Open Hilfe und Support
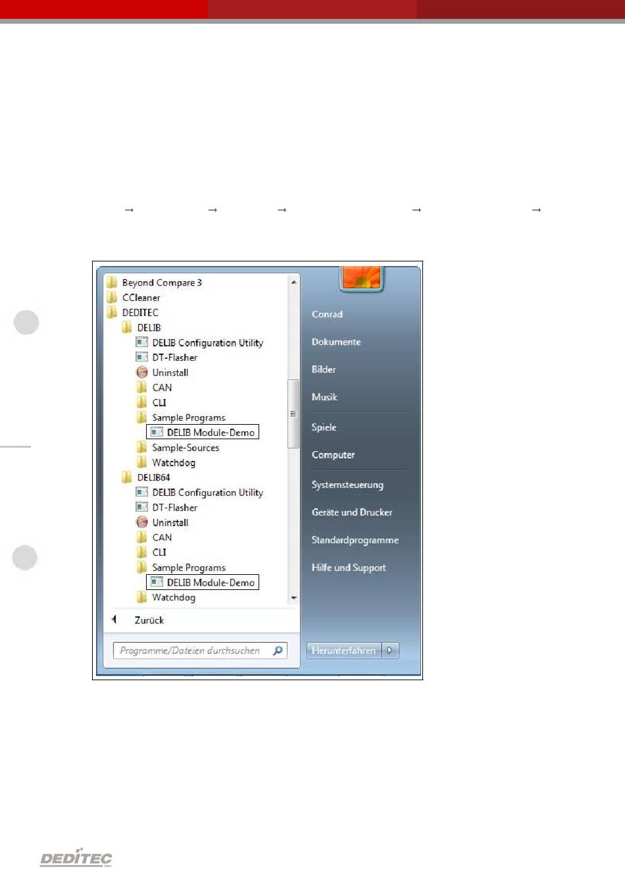This screenshot has width=625, height=885. tap(349, 568)
